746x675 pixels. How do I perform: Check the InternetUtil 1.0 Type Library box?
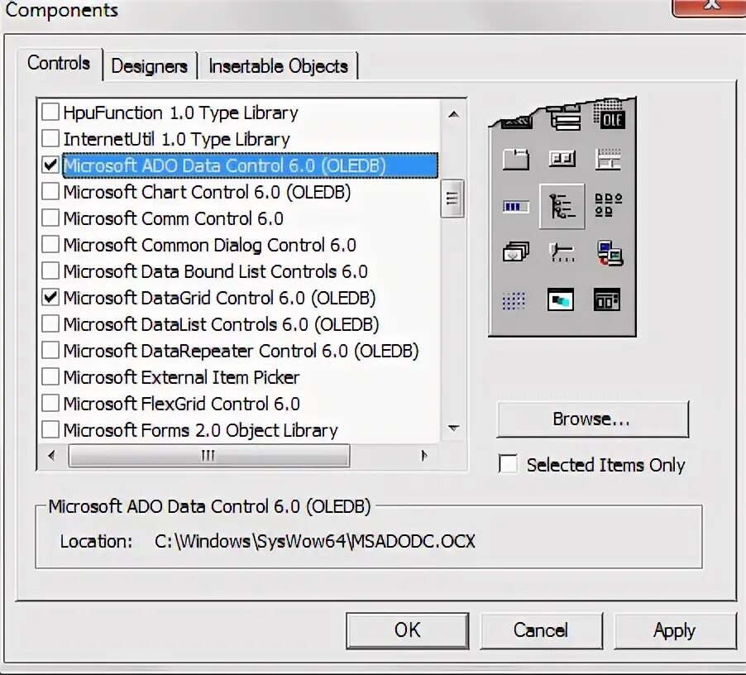(50, 138)
